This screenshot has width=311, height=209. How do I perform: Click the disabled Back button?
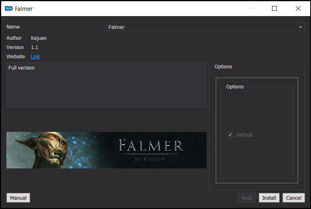click(x=247, y=198)
